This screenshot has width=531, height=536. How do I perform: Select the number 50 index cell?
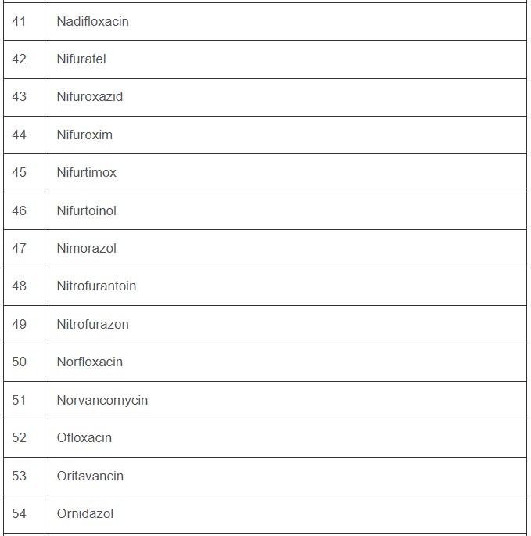(20, 362)
